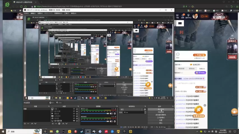Open Scene Collection menu in OBS

(58, 13)
